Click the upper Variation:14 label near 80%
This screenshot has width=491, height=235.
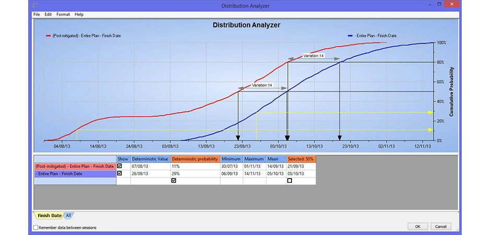(x=313, y=56)
